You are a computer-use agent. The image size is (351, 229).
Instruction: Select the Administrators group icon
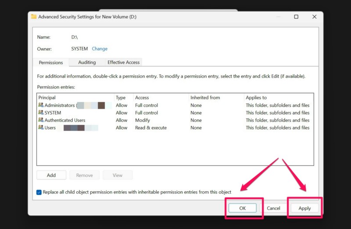41,105
